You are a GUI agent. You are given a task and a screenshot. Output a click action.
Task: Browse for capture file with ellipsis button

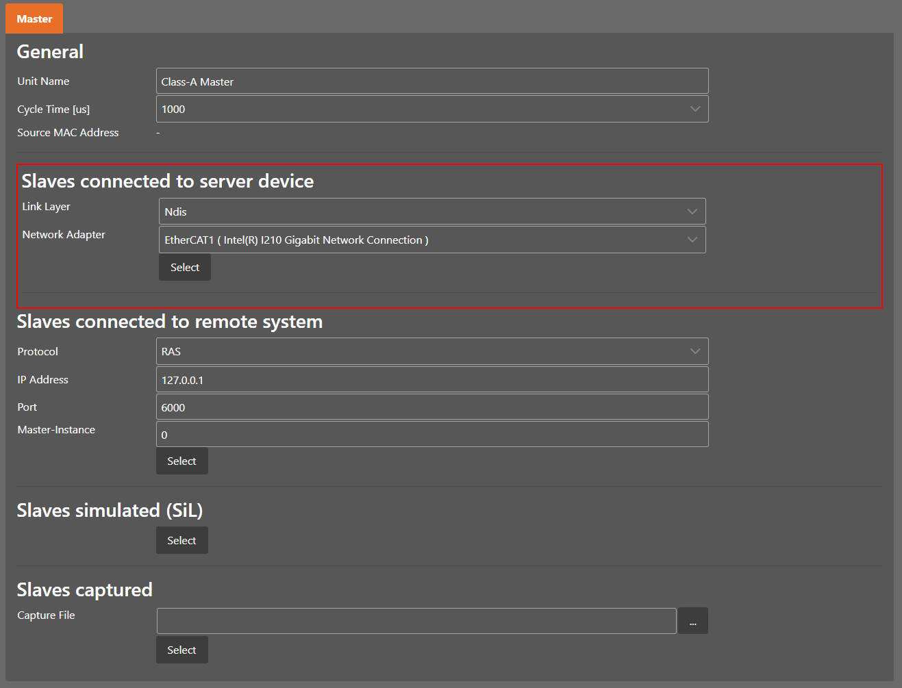(x=692, y=621)
